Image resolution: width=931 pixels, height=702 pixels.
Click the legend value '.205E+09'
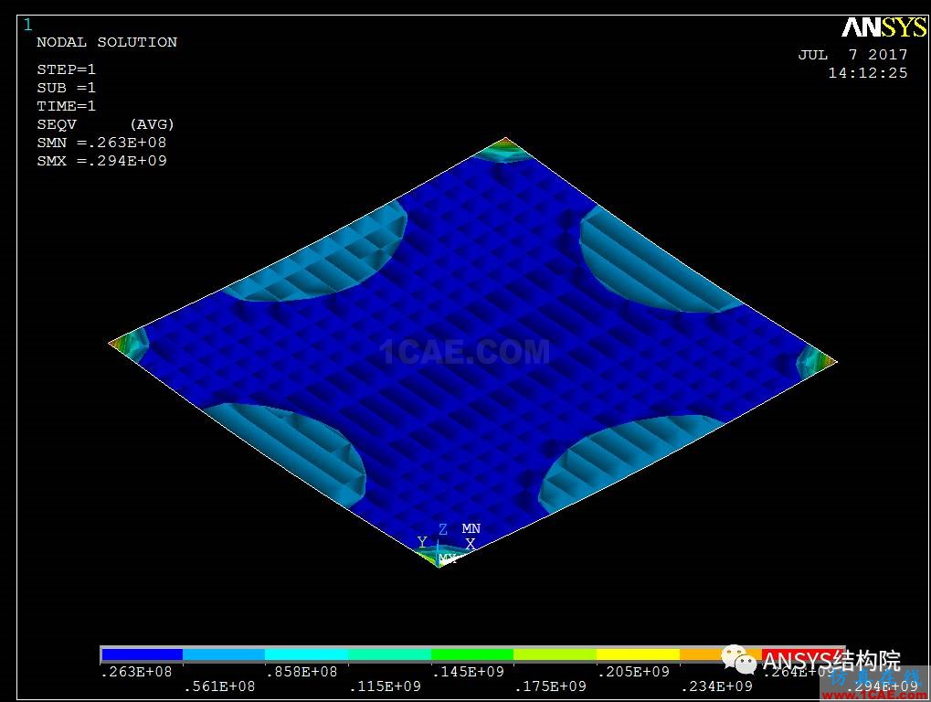click(633, 672)
